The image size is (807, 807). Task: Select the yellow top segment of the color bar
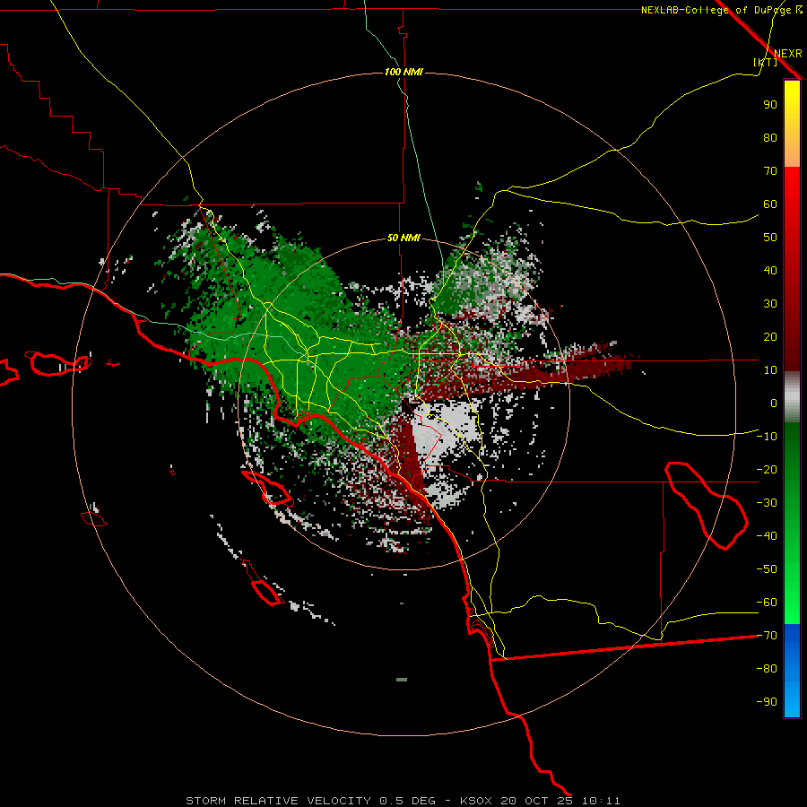[792, 124]
